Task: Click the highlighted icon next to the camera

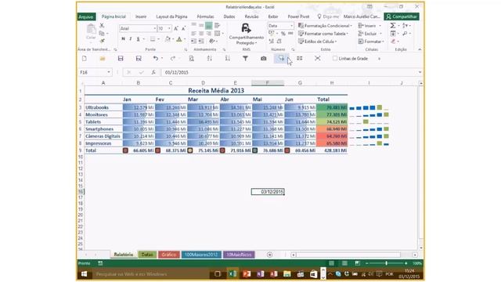Action: pos(281,59)
